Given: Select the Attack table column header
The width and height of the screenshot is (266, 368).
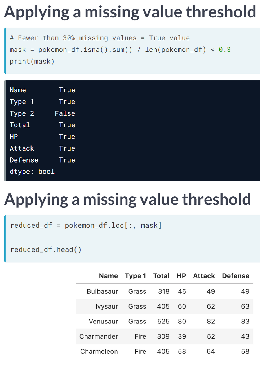Looking at the screenshot, I should pos(204,276).
